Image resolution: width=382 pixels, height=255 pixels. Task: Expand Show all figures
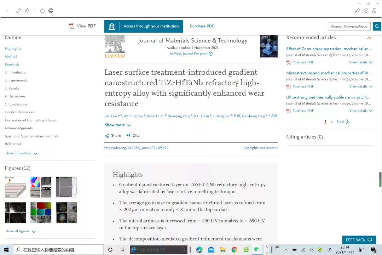21,231
